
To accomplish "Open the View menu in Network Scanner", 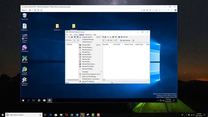I will [71, 35].
